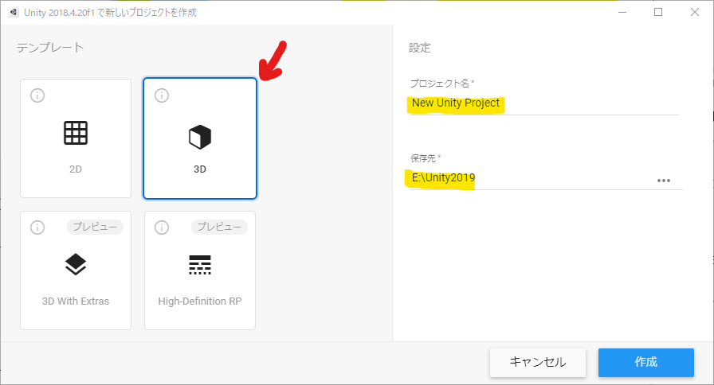Click the info icon on the 3D template
This screenshot has height=385, width=714.
[x=161, y=95]
